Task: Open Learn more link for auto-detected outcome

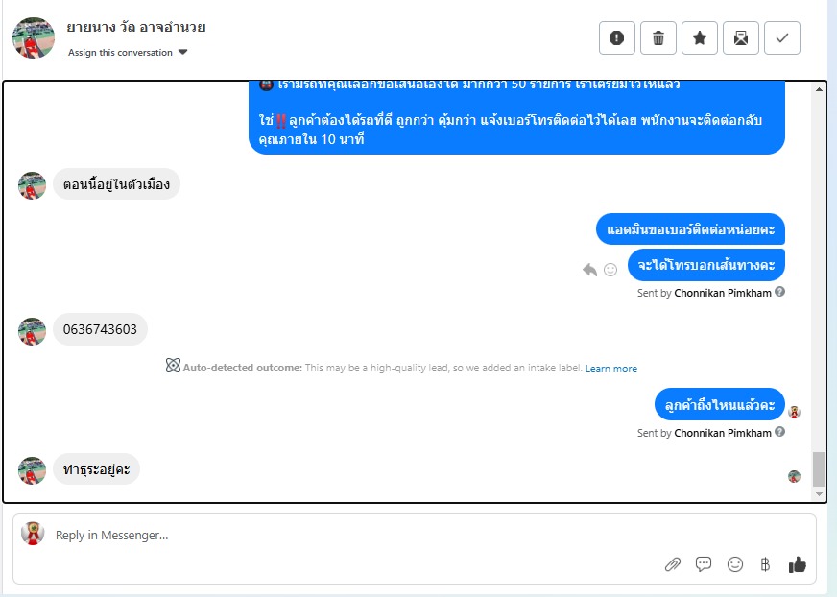Action: click(611, 369)
